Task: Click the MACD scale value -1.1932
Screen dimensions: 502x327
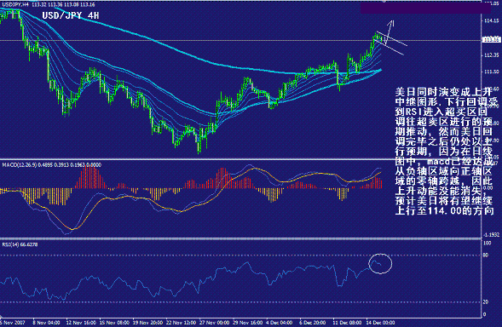Action: 492,235
